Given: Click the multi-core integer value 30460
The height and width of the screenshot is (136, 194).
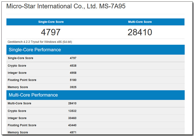Looking at the screenshot, I should click(72, 118).
